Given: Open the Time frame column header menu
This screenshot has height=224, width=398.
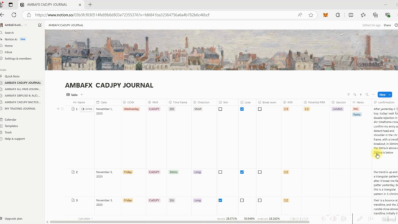Looking at the screenshot, I should [179, 102].
